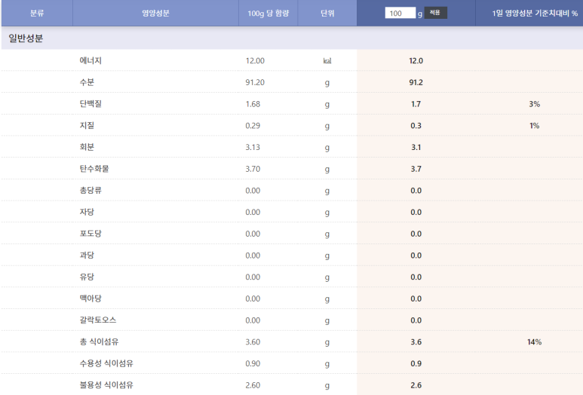Click the 0.00 value in the 총당류 row
The height and width of the screenshot is (395, 583).
click(x=253, y=191)
